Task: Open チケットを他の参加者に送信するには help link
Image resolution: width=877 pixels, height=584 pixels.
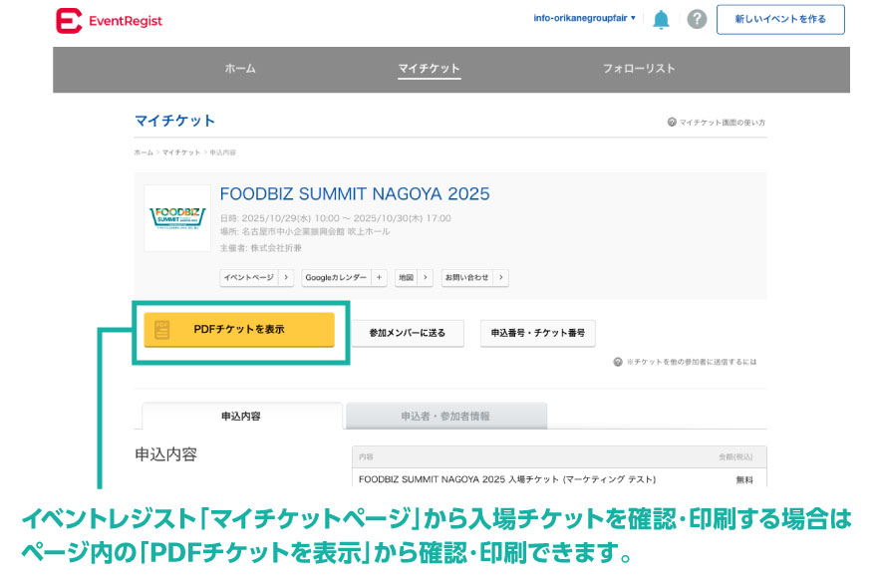Action: click(x=686, y=362)
